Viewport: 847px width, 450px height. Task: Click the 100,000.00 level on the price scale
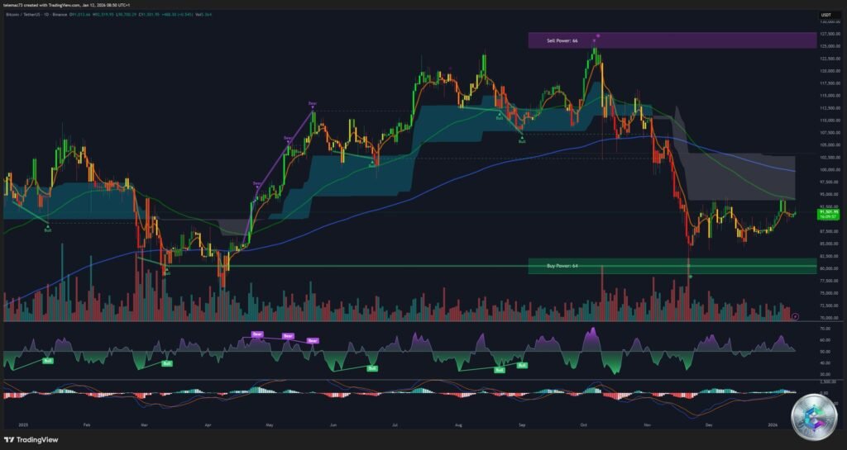(830, 169)
